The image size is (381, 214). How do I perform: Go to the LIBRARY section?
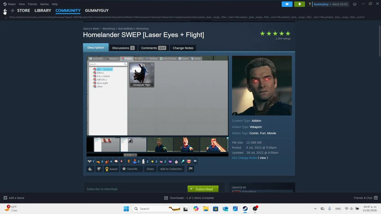43,10
